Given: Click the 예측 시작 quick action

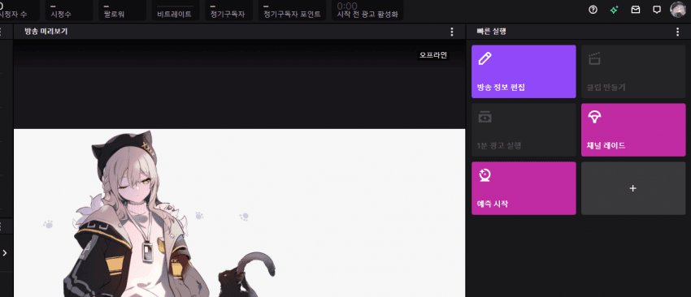Looking at the screenshot, I should (x=524, y=188).
